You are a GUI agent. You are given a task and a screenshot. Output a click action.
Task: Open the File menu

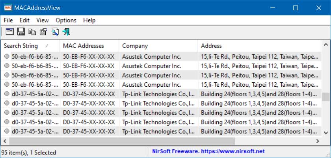8,20
